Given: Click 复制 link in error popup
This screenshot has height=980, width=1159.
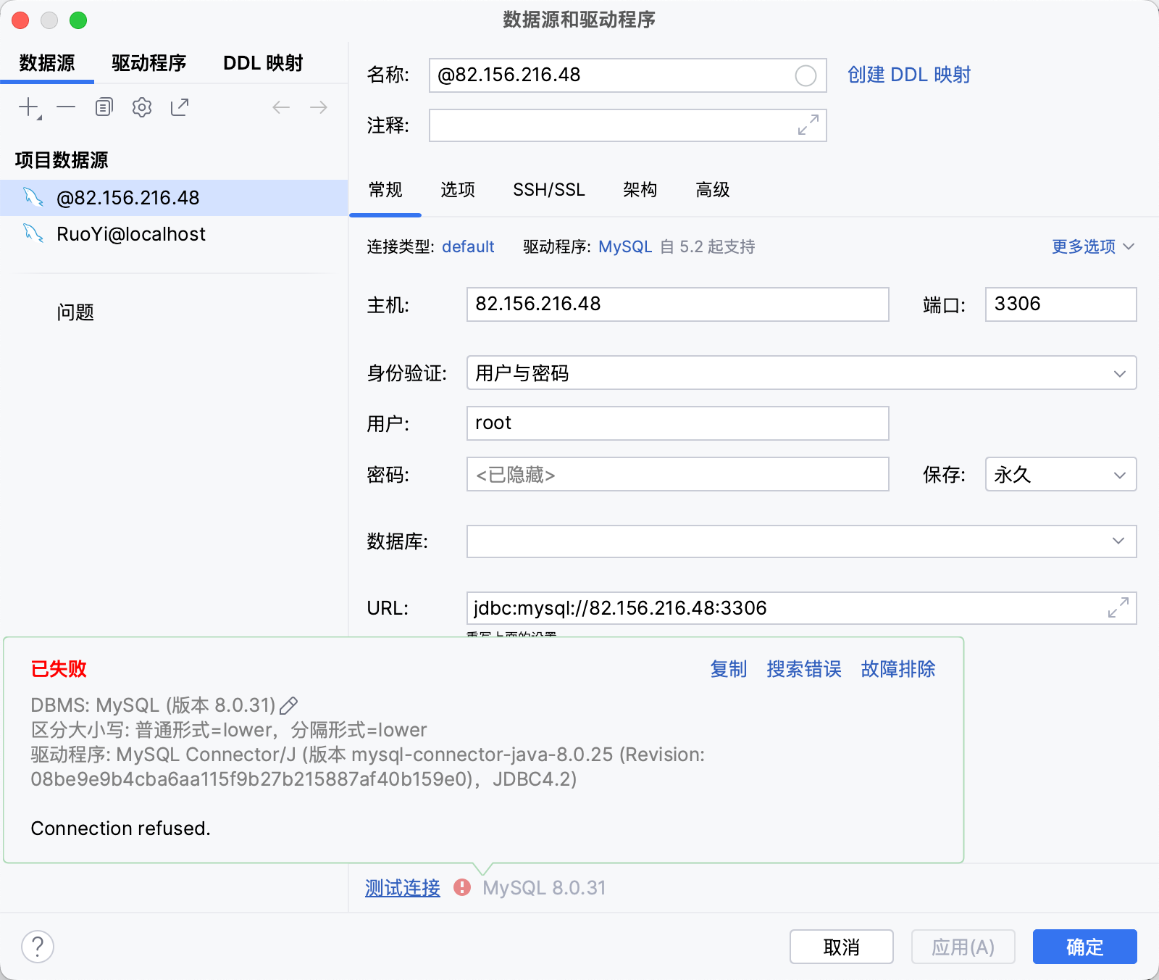Looking at the screenshot, I should click(728, 668).
